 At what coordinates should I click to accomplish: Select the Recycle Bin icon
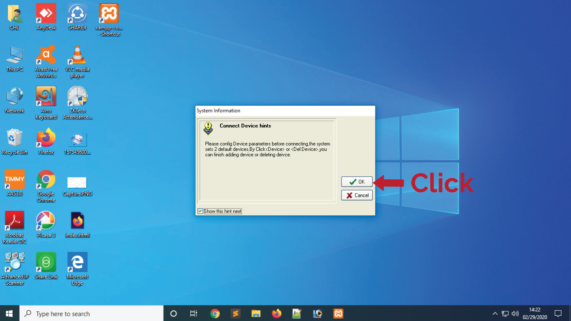[x=15, y=142]
